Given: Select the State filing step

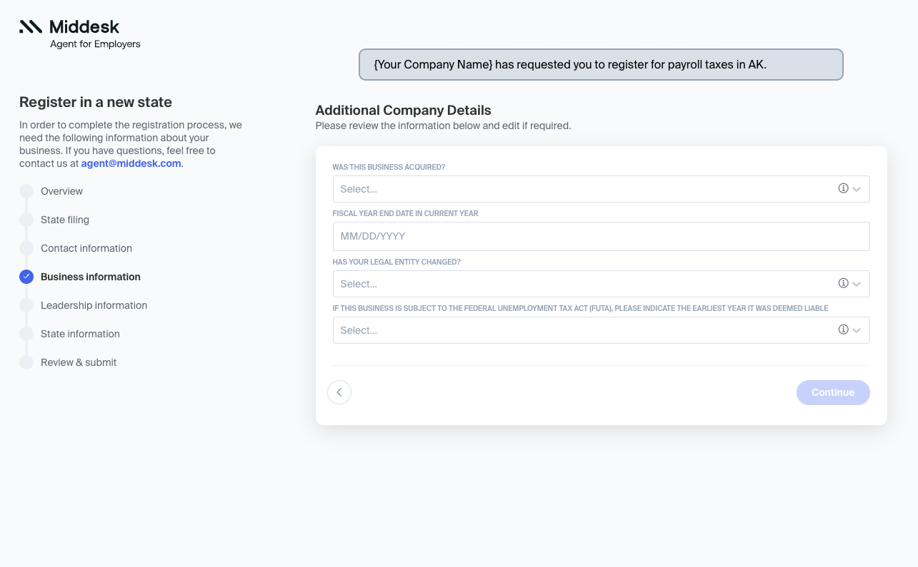Looking at the screenshot, I should point(65,220).
